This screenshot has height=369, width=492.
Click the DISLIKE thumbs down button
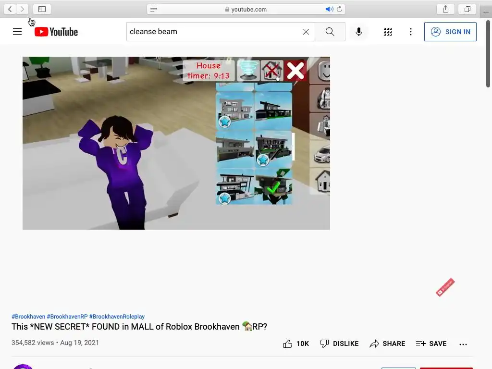(339, 344)
